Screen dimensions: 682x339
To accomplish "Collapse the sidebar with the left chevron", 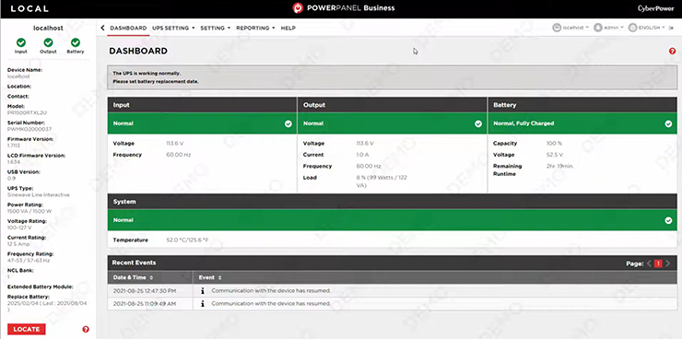I will [x=102, y=28].
